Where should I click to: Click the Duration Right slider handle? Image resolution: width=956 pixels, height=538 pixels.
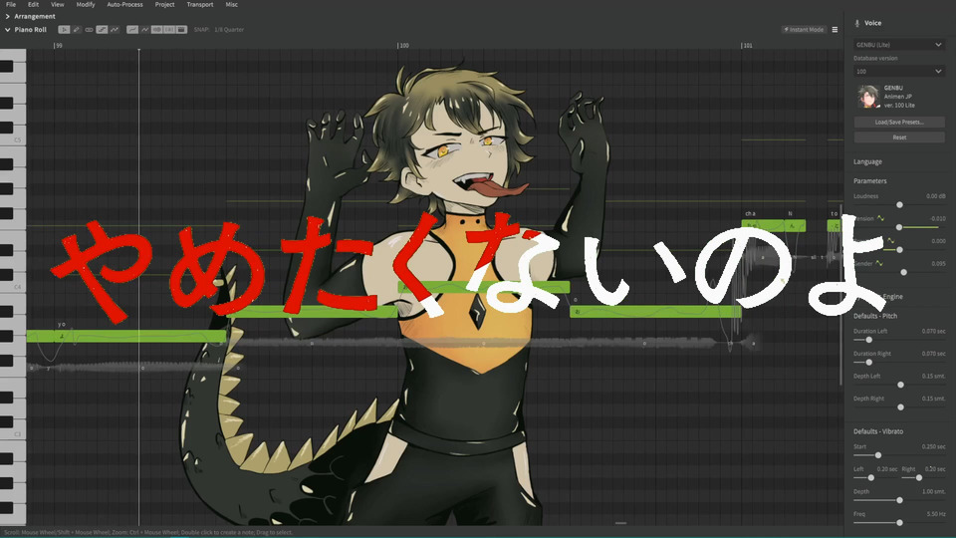coord(868,363)
